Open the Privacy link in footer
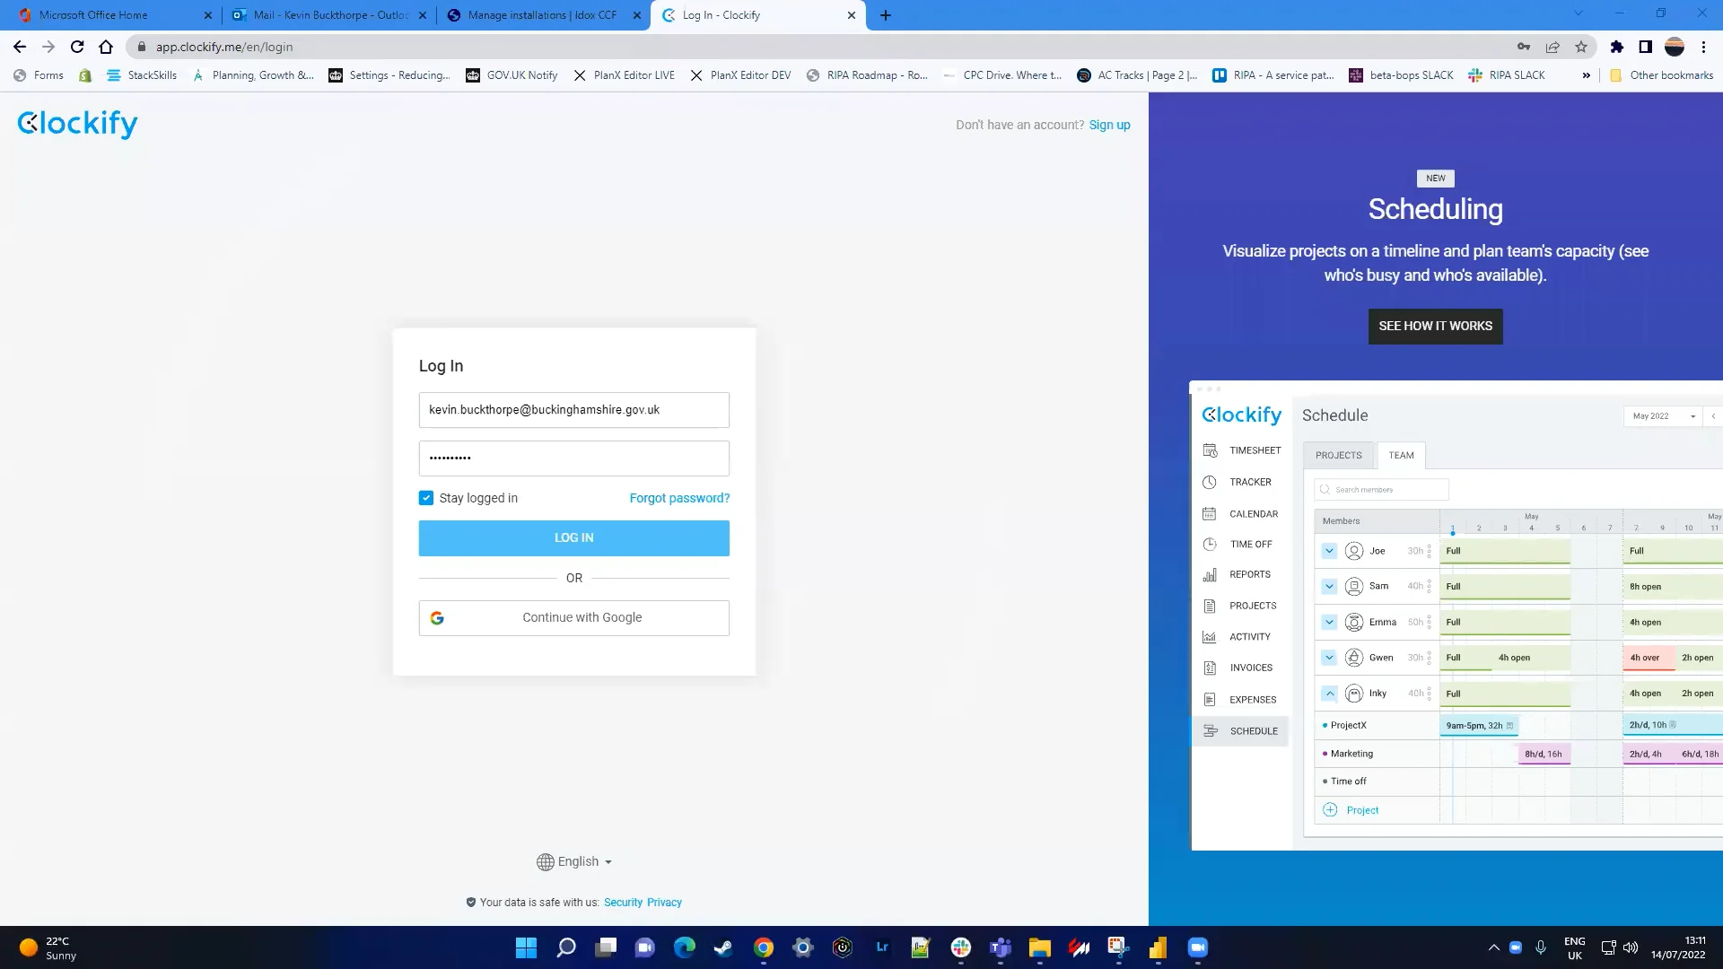This screenshot has width=1723, height=969. pos(664,903)
